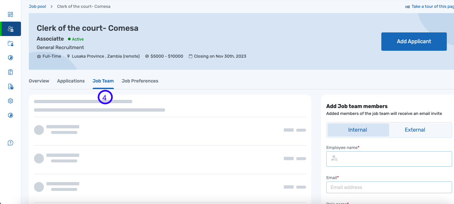Image resolution: width=454 pixels, height=204 pixels.
Task: Click the clipboard icon in the sidebar
Action: click(10, 72)
